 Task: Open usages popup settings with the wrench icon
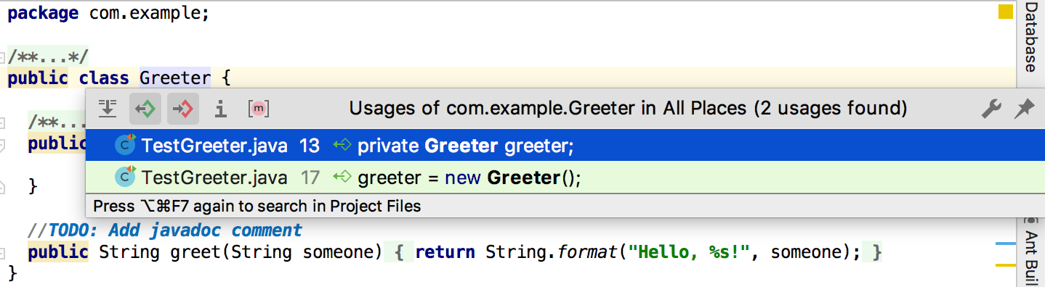[992, 109]
